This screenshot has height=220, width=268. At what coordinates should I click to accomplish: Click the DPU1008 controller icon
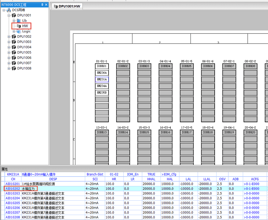(x=14, y=68)
